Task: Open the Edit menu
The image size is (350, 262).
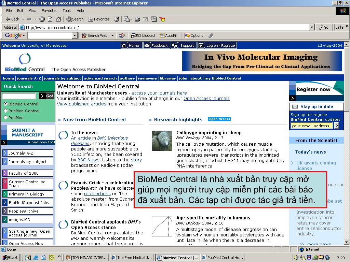Action: (x=20, y=11)
